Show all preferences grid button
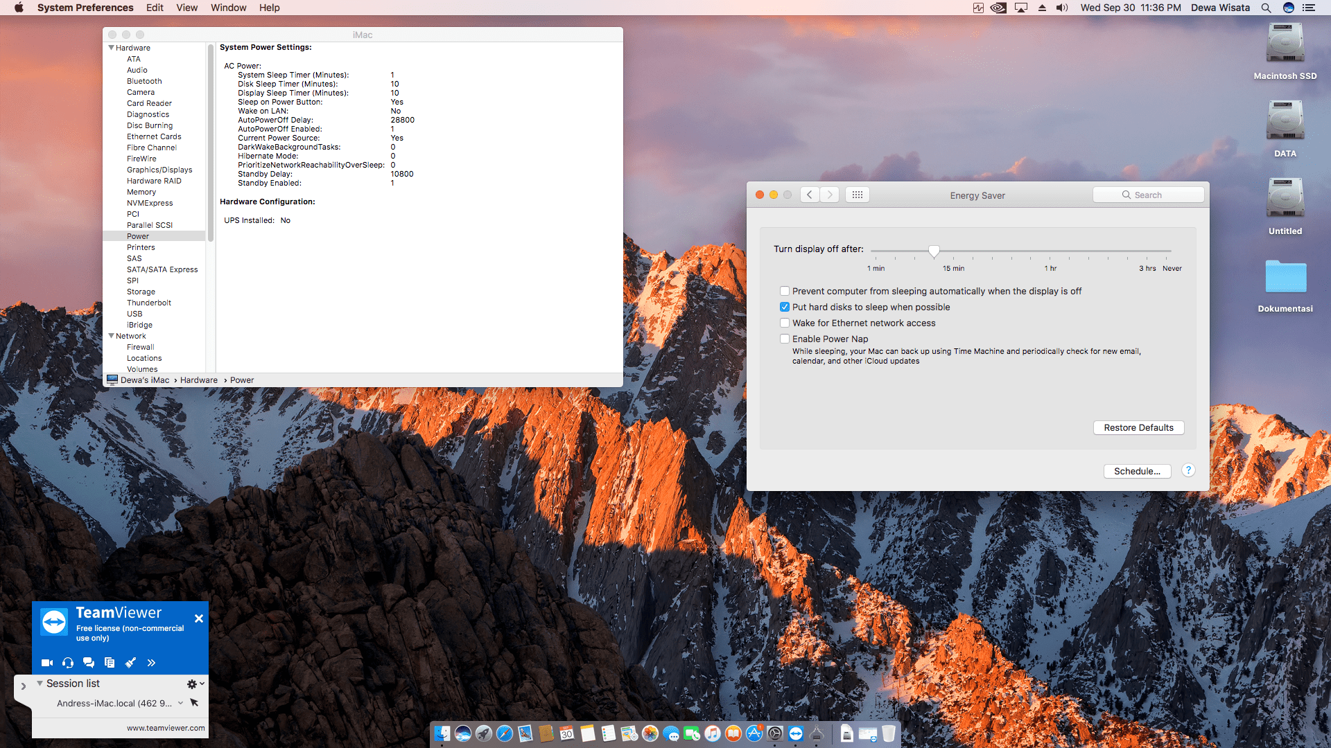 (x=858, y=195)
